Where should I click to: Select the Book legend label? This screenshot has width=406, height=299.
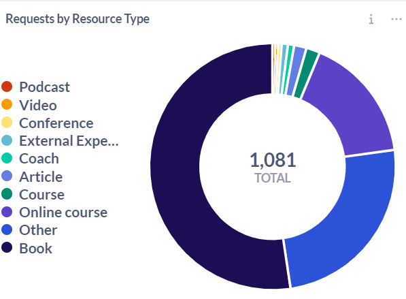[36, 248]
